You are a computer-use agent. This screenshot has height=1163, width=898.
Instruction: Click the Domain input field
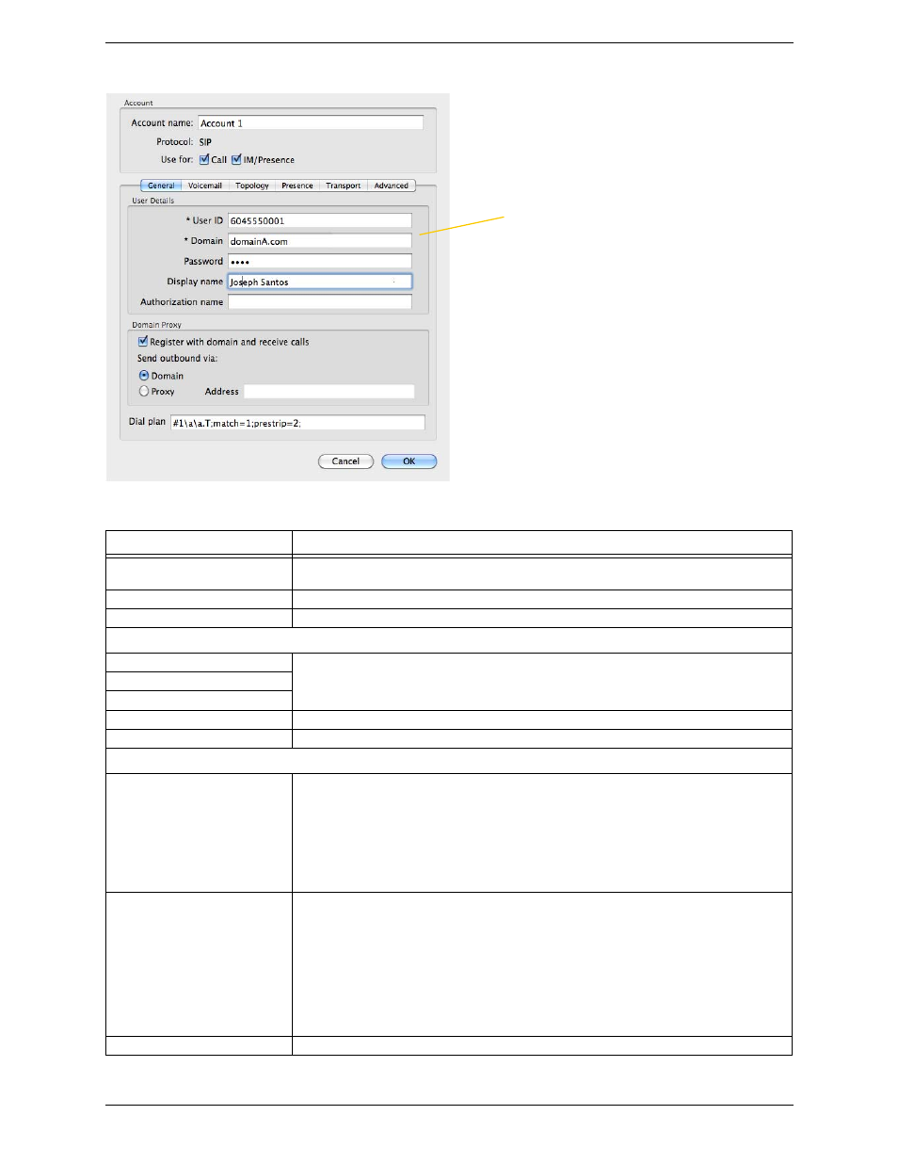click(320, 241)
